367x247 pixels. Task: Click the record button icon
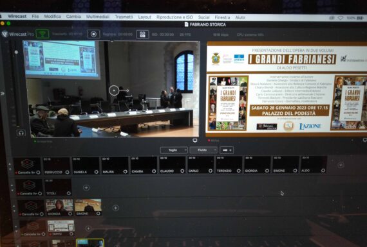[93, 34]
